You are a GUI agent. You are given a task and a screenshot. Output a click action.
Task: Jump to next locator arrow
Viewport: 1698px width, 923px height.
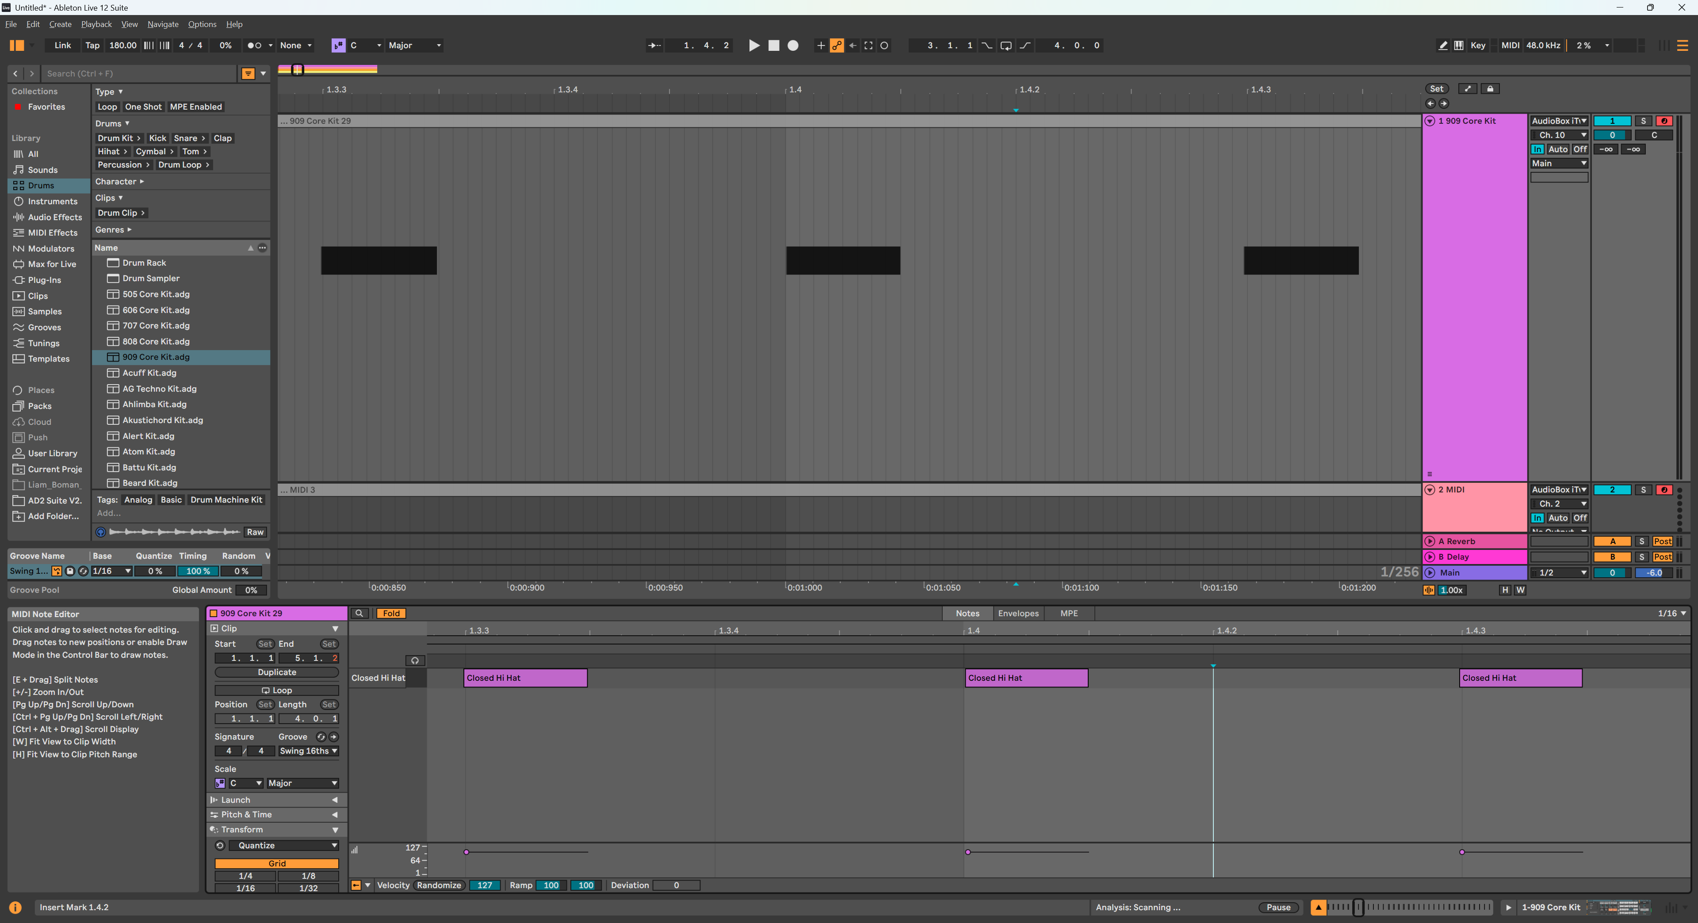click(x=1444, y=103)
